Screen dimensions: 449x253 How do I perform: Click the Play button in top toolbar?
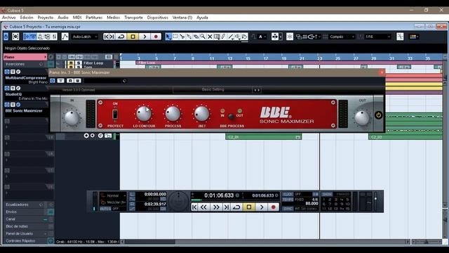coord(145,37)
